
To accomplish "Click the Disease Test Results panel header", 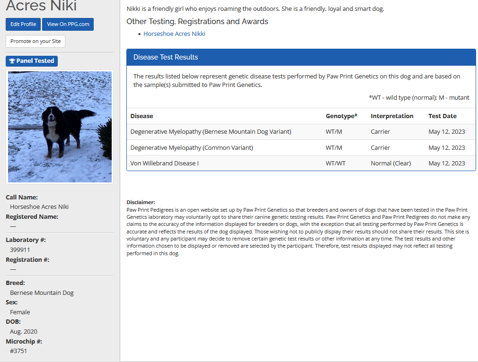I will coord(301,57).
